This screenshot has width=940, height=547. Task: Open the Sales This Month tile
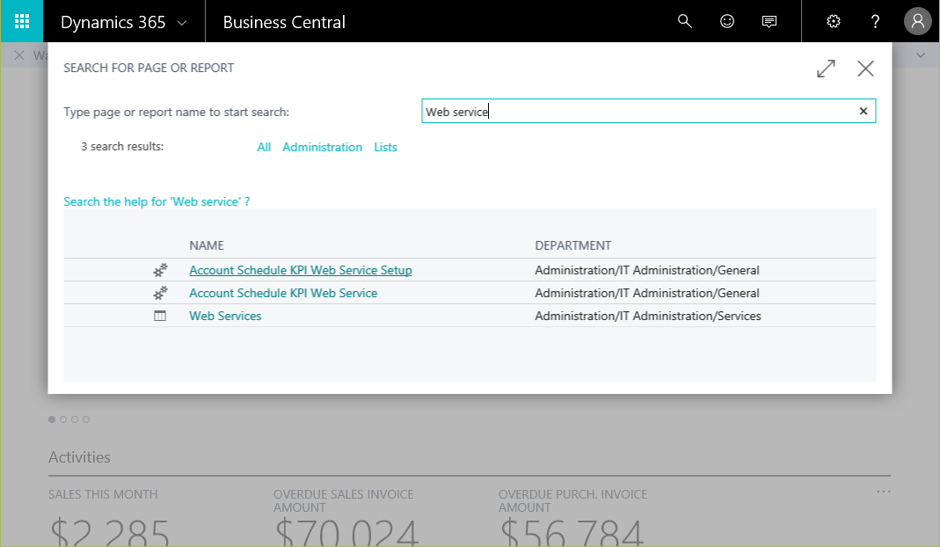click(x=109, y=517)
